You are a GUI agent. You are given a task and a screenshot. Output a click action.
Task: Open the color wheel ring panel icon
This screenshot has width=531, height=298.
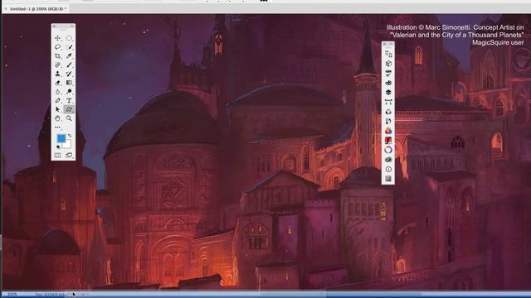click(388, 150)
